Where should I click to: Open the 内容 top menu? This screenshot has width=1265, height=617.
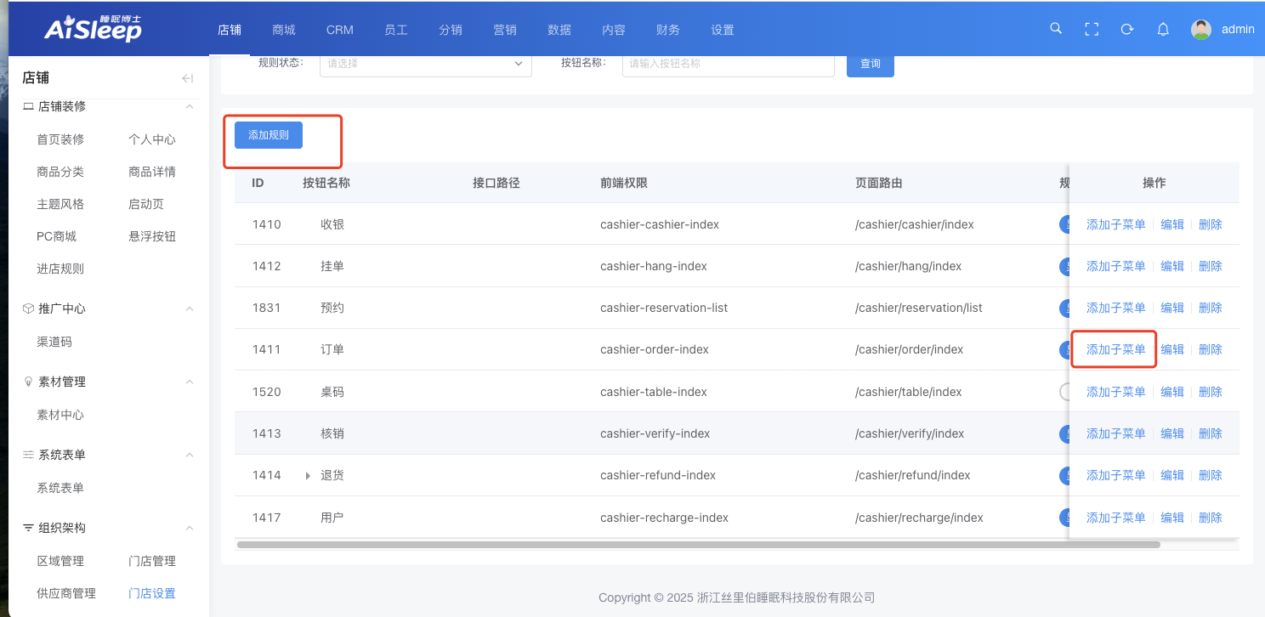click(x=614, y=30)
